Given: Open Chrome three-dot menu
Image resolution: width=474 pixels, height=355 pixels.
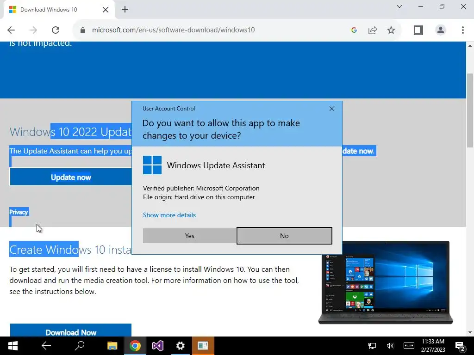Looking at the screenshot, I should coord(462,30).
